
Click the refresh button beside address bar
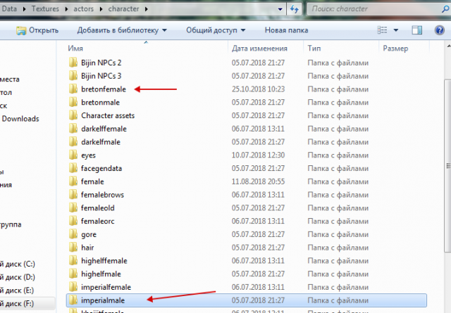tap(296, 8)
